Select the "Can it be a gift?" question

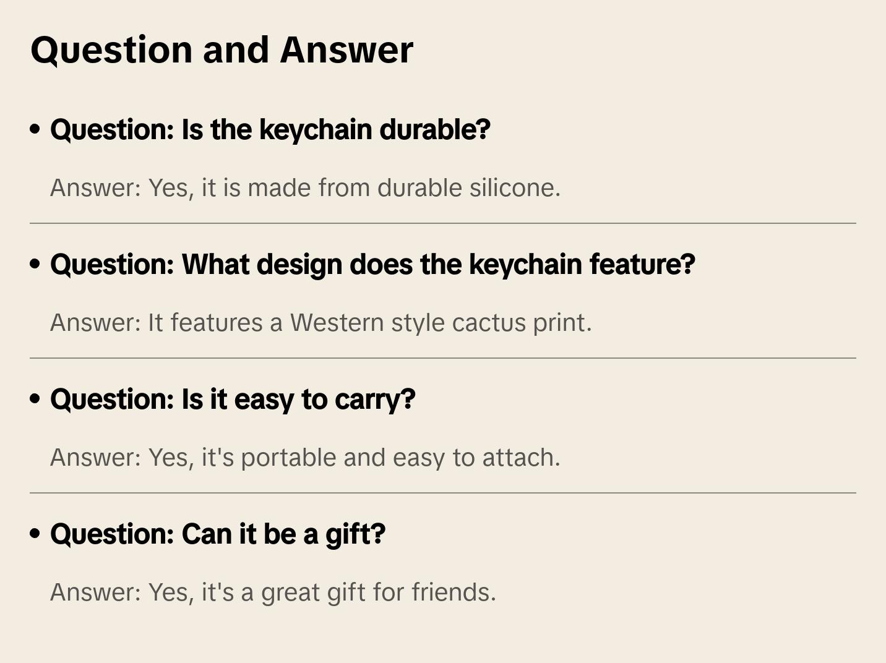pos(218,534)
